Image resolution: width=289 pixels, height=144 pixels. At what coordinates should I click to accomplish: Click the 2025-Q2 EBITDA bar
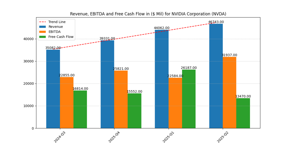pyautogui.click(x=229, y=93)
